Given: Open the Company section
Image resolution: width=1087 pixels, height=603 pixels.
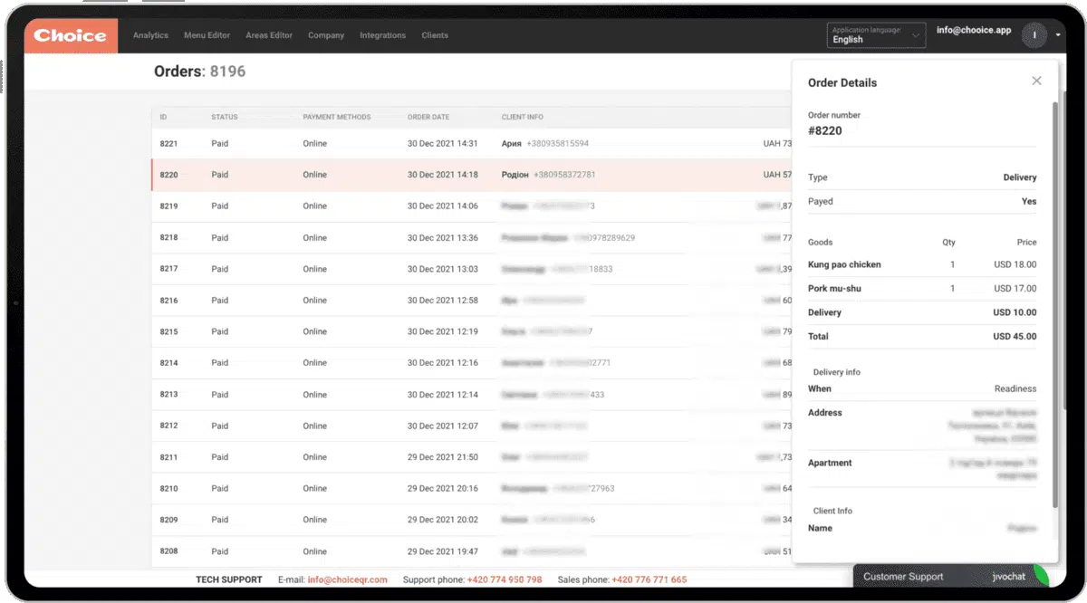Looking at the screenshot, I should pyautogui.click(x=325, y=35).
